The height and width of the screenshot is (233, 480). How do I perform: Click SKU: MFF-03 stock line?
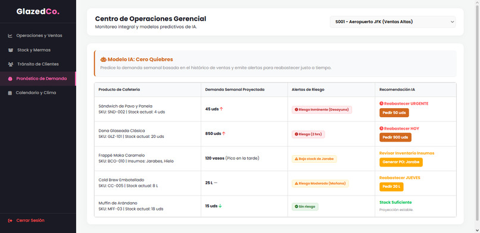click(130, 209)
